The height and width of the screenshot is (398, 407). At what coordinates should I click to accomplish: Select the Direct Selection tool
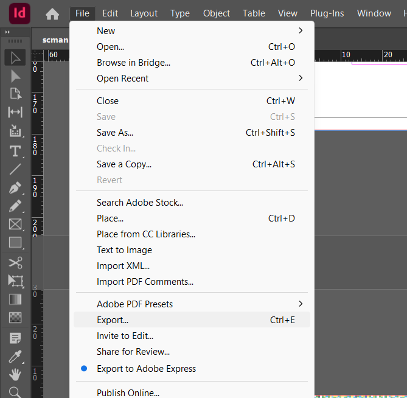click(x=15, y=76)
